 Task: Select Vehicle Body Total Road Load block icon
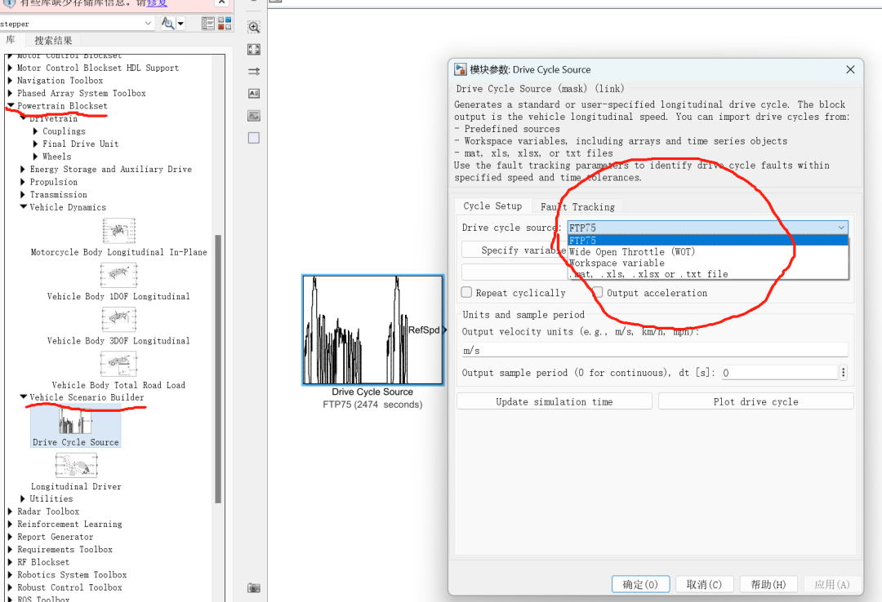click(118, 363)
